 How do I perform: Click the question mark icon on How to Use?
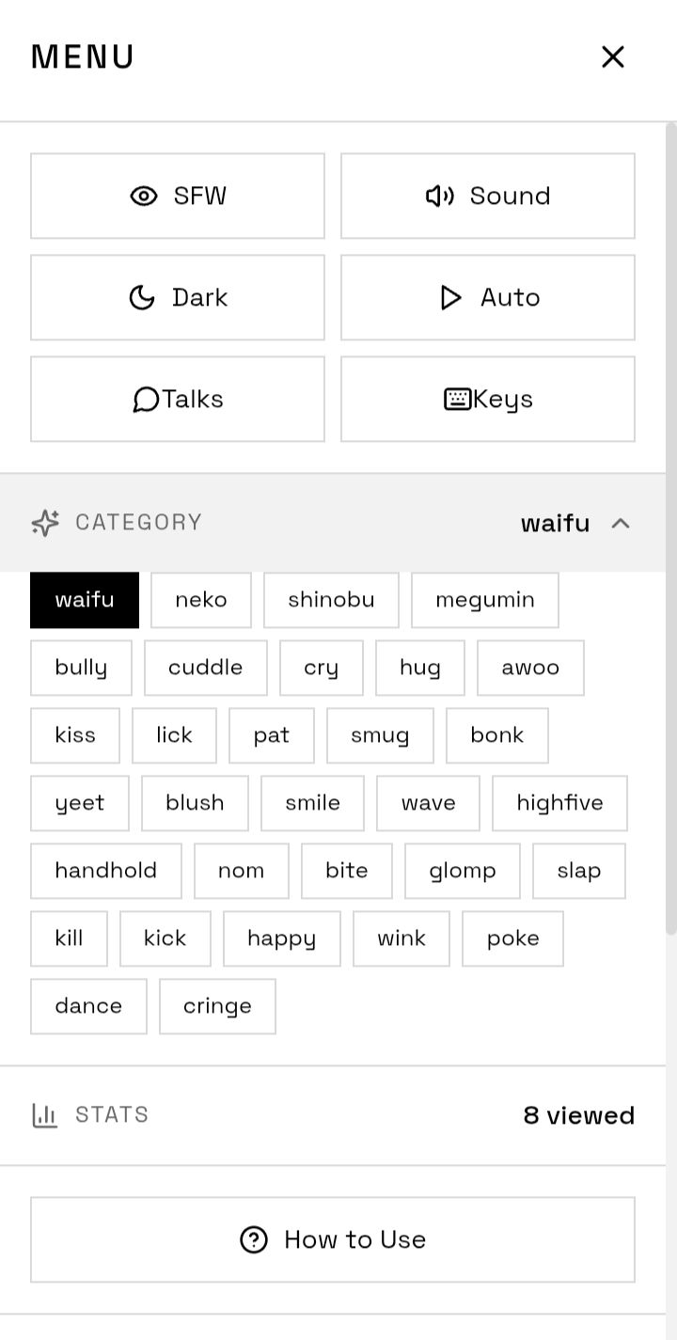pyautogui.click(x=253, y=1239)
